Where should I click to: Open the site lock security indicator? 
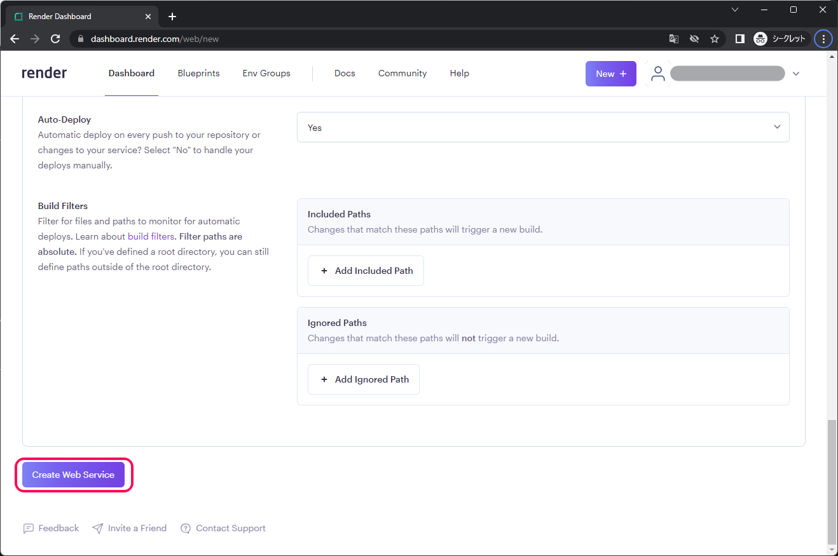tap(80, 38)
